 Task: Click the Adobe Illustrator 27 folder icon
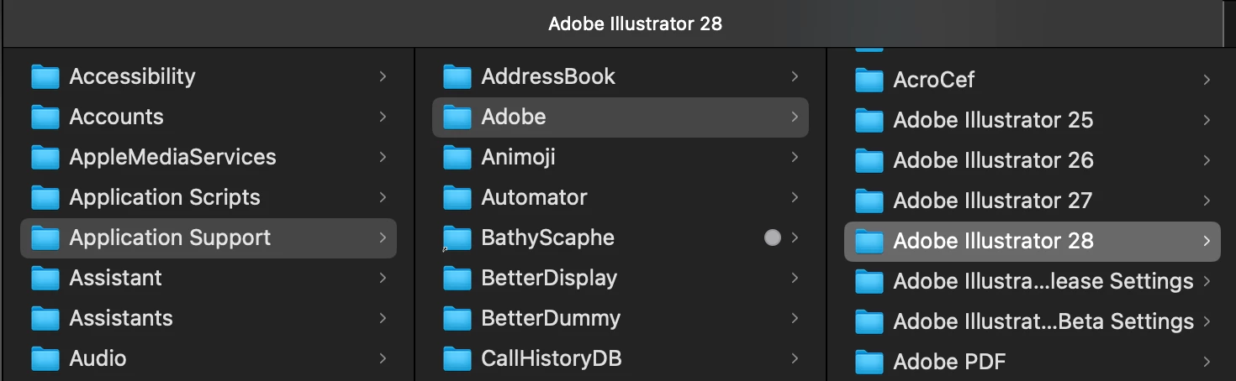(x=869, y=201)
